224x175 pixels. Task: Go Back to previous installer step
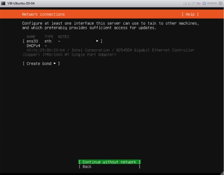tap(110, 167)
